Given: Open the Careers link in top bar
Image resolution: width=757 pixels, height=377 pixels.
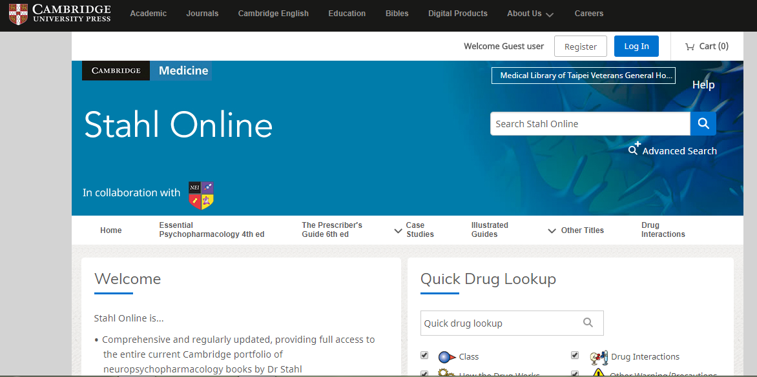Looking at the screenshot, I should [x=589, y=14].
